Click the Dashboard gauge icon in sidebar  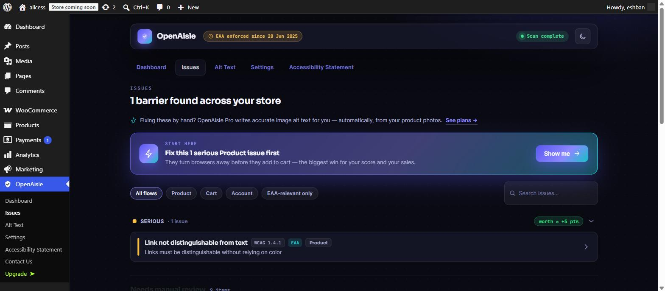(8, 27)
